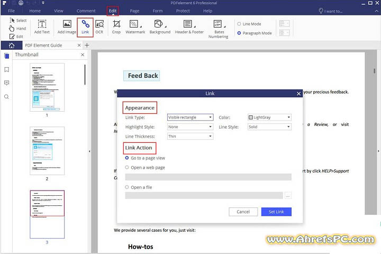The width and height of the screenshot is (381, 254).
Task: Click the lower paragraph alignment icon
Action: click(284, 33)
